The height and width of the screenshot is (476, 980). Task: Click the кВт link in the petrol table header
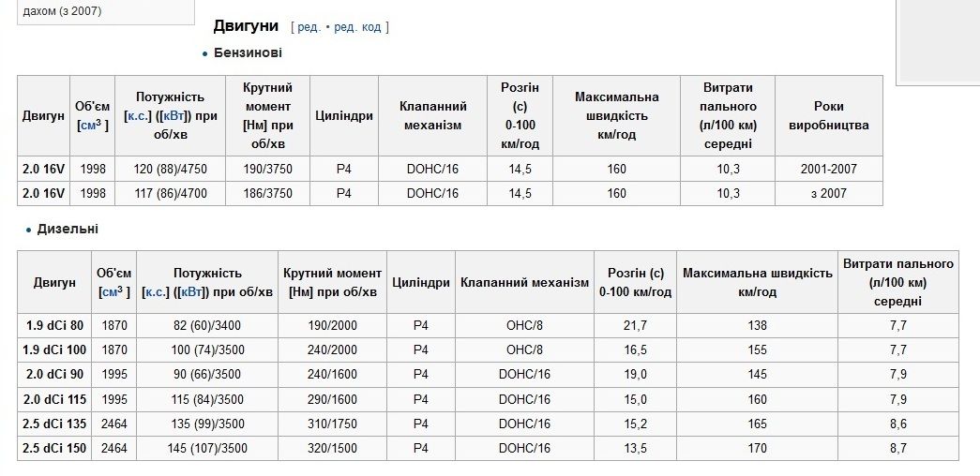175,116
